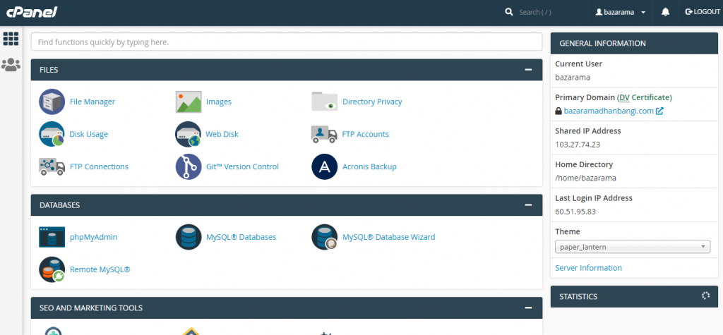723x335 pixels.
Task: Click the File Manager link
Action: coord(92,102)
